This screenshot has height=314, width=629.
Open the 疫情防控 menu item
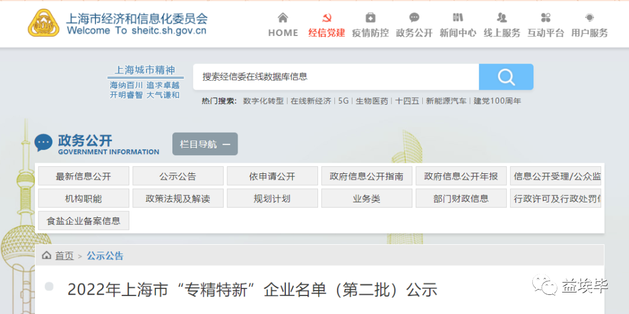[x=370, y=33]
